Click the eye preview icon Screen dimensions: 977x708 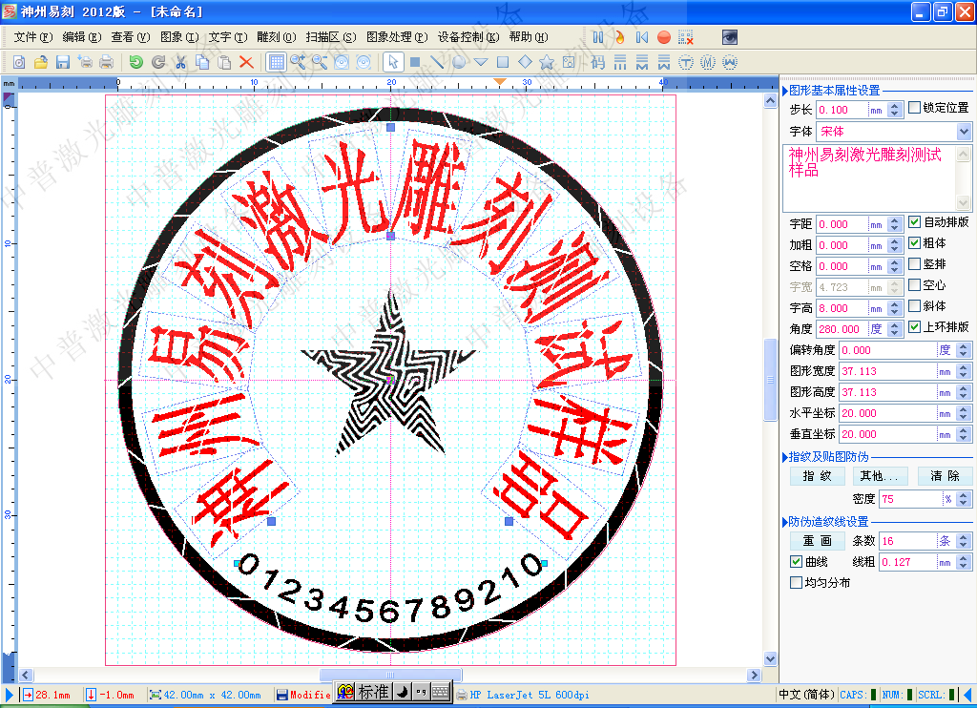coord(730,37)
